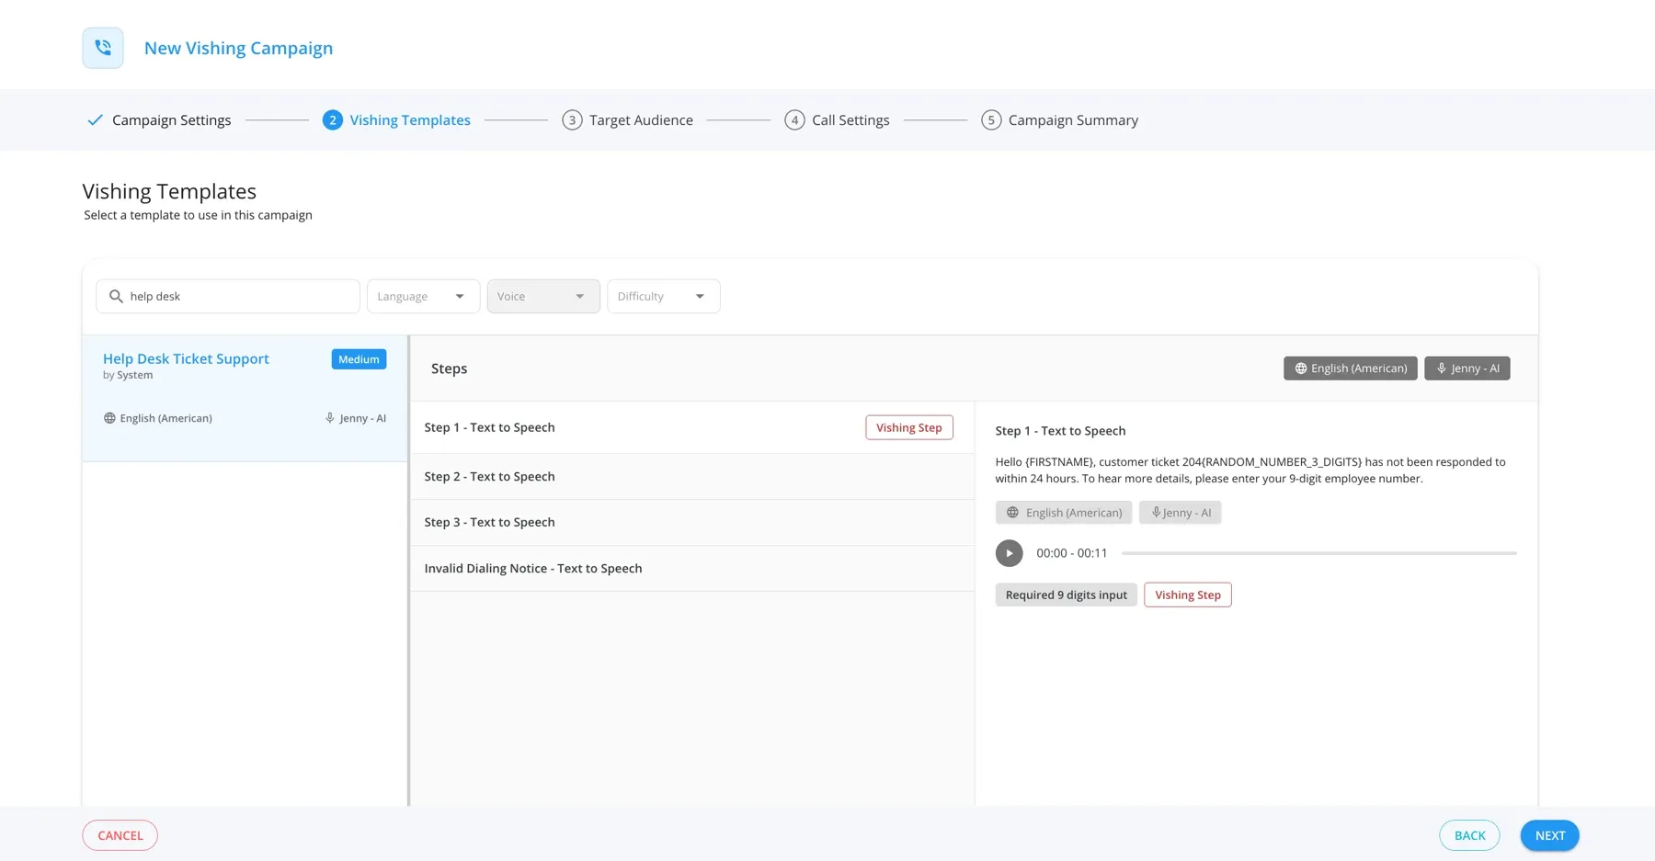The width and height of the screenshot is (1655, 861).
Task: Click the NEXT button
Action: point(1549,835)
